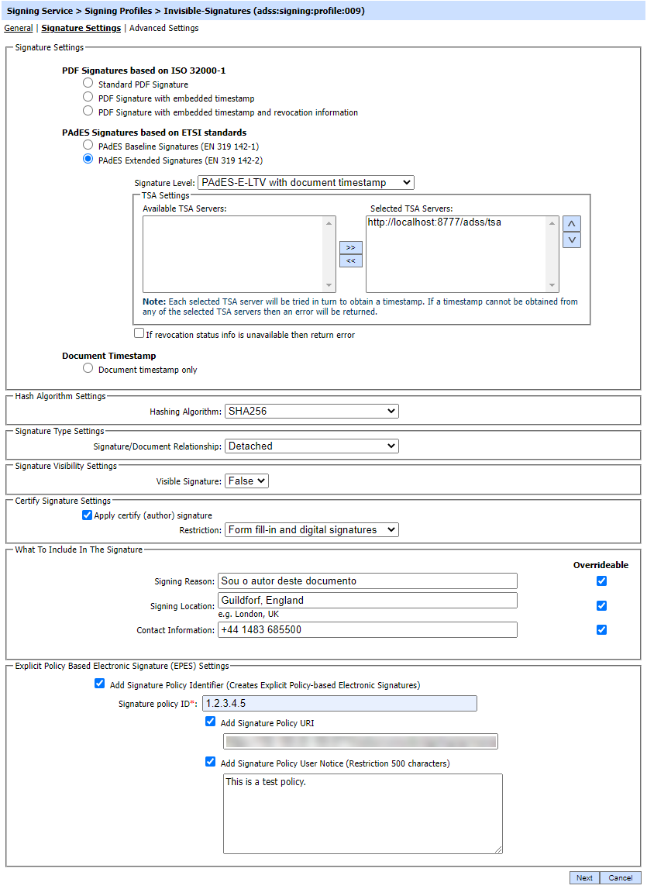Uncheck Add Signature Policy URI
Image resolution: width=647 pixels, height=889 pixels.
210,722
